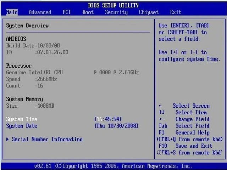Screen dimensions: 227x170
Task: Select the System Date field value
Action: tap(116, 126)
